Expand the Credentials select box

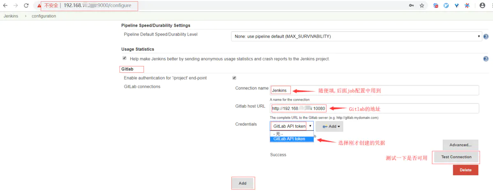coord(292,126)
